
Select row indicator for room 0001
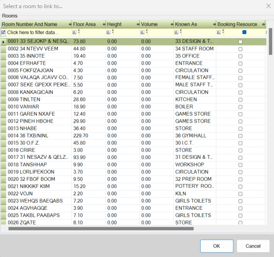(4, 42)
